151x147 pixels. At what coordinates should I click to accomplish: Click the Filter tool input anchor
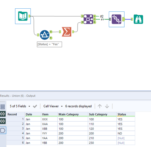pyautogui.click(x=38, y=35)
